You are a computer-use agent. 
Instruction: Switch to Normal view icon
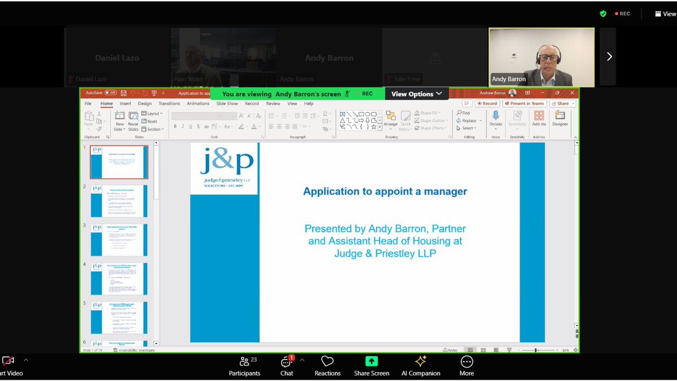(469, 350)
